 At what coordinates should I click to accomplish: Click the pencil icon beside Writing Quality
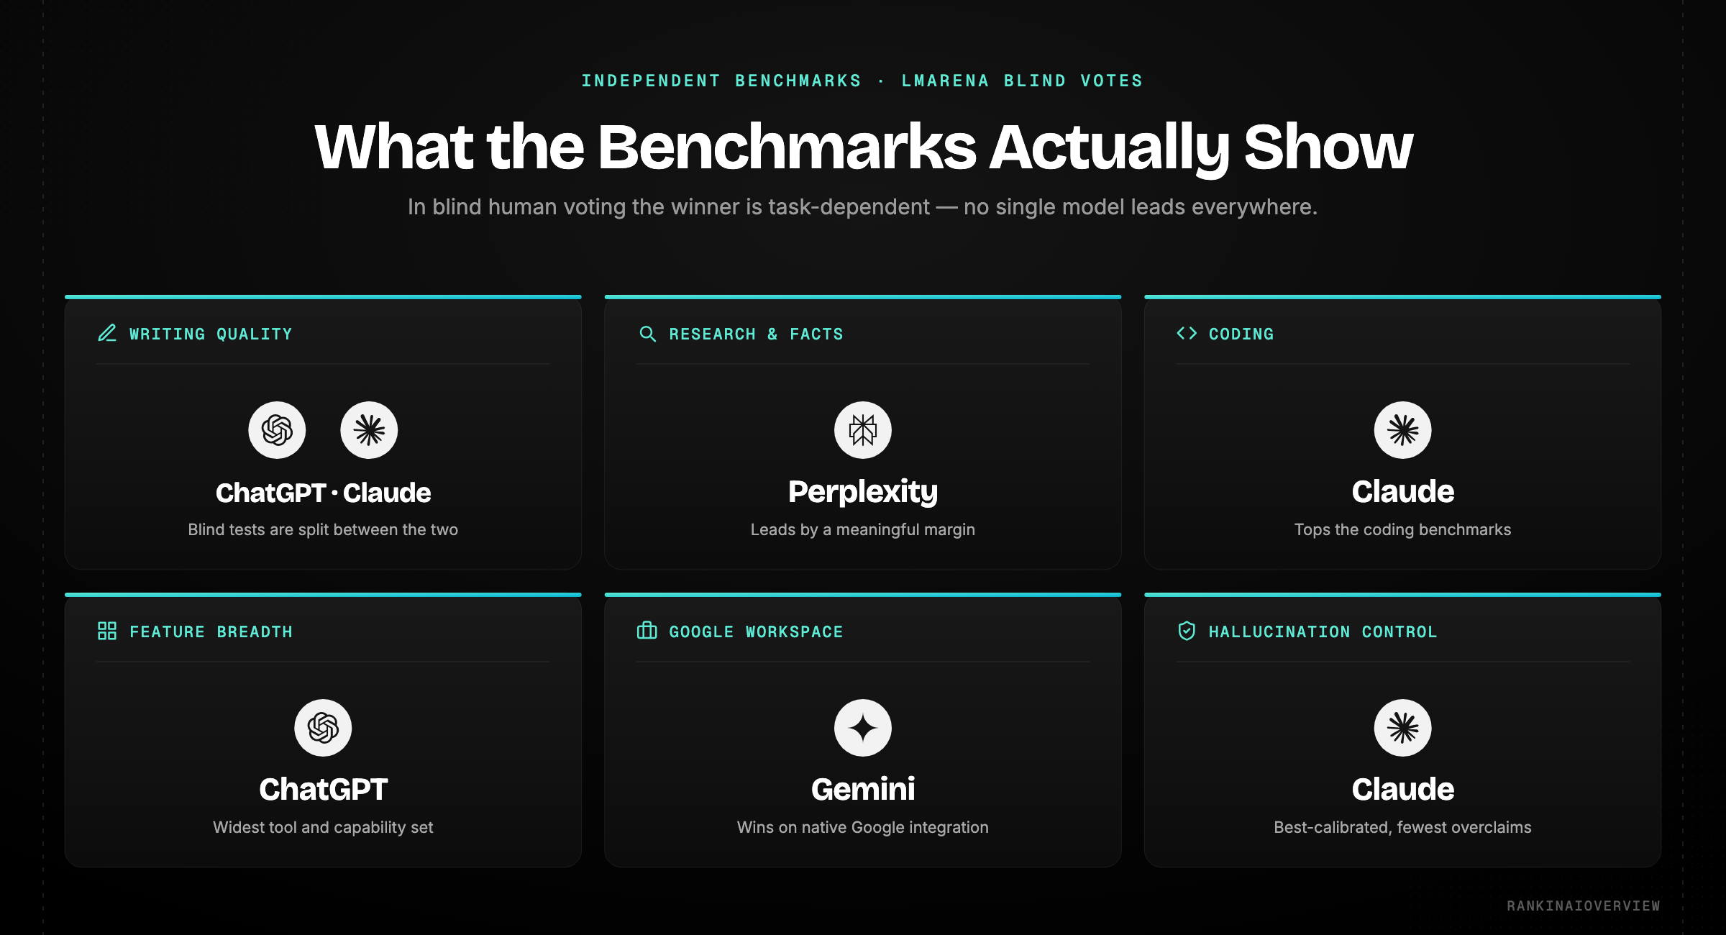click(107, 333)
